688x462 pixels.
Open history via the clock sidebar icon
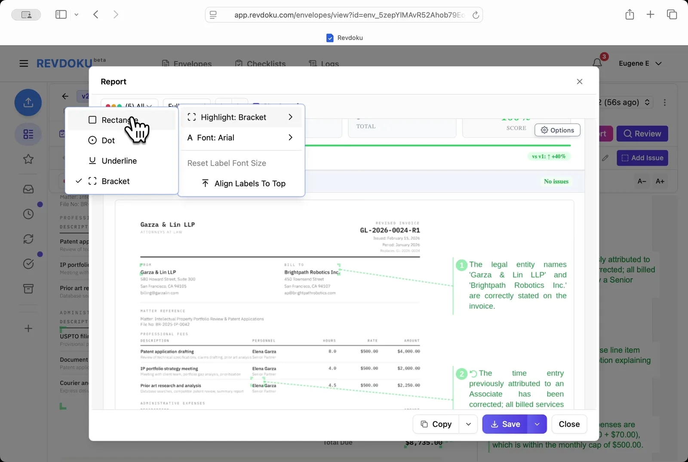coord(28,213)
